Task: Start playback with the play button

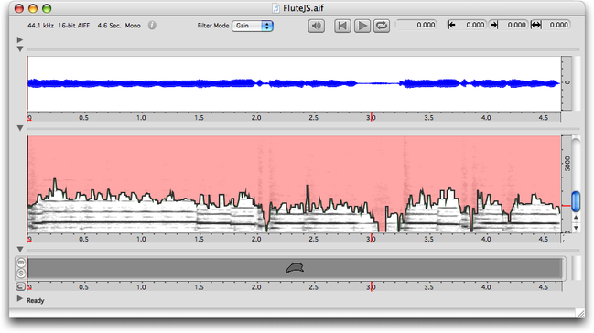Action: pos(362,26)
